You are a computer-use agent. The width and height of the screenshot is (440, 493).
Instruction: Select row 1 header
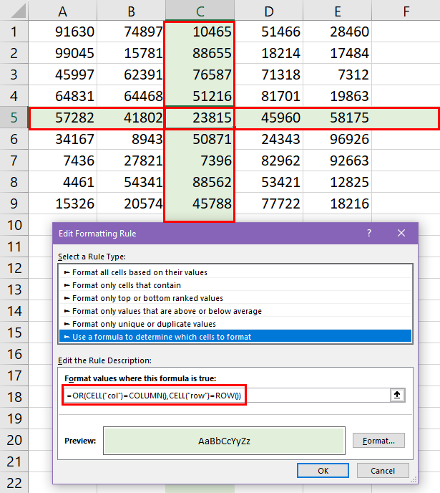click(14, 32)
